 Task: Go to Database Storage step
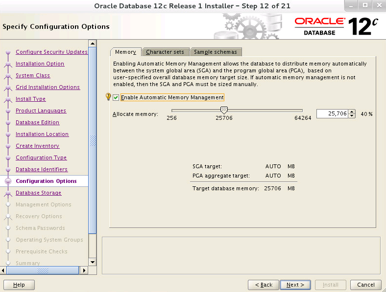[38, 193]
